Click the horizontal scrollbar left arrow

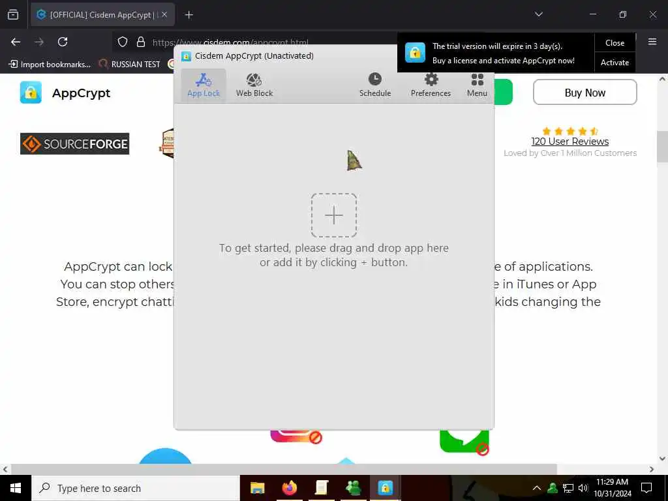(5, 469)
